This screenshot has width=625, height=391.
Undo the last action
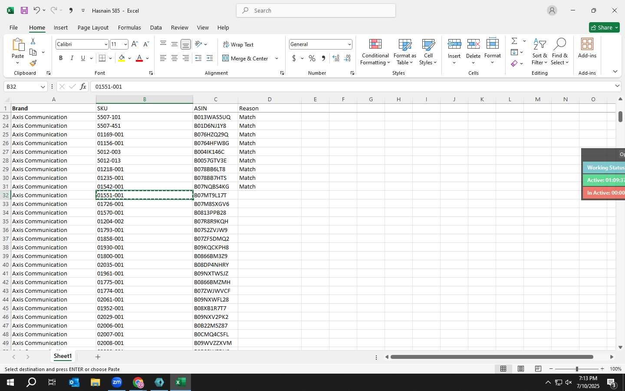tap(36, 10)
